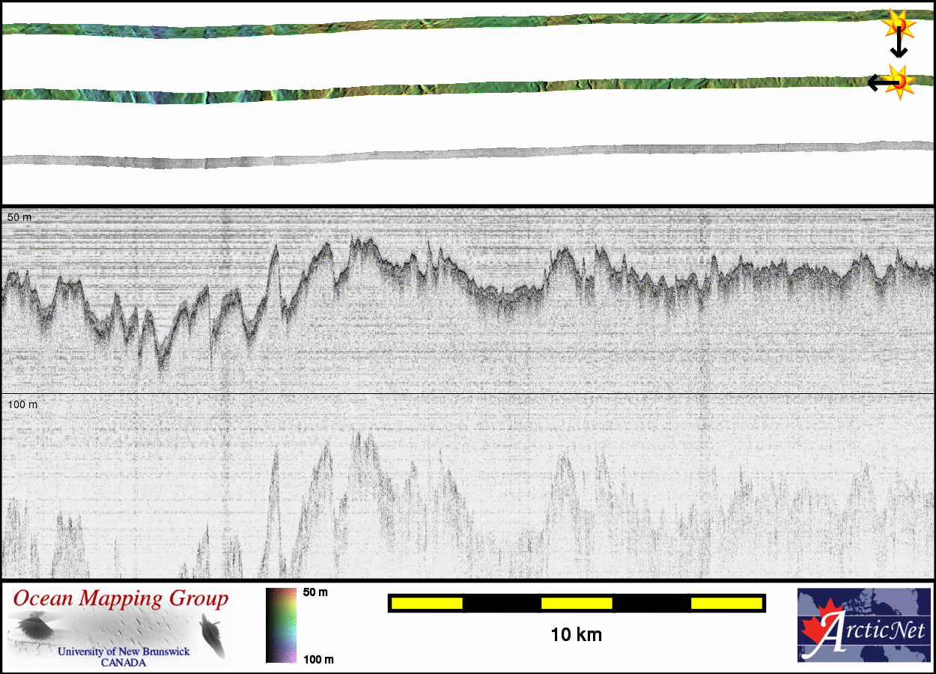Click the rightmost yellow scale bar segment

tap(726, 603)
